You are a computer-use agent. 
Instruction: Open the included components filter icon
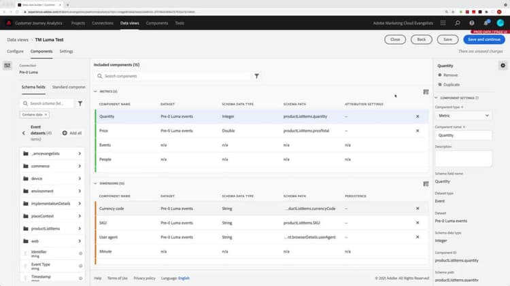[x=256, y=76]
